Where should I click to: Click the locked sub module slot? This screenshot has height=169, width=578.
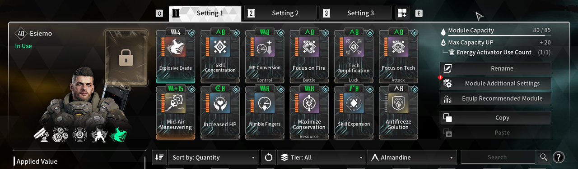(126, 58)
